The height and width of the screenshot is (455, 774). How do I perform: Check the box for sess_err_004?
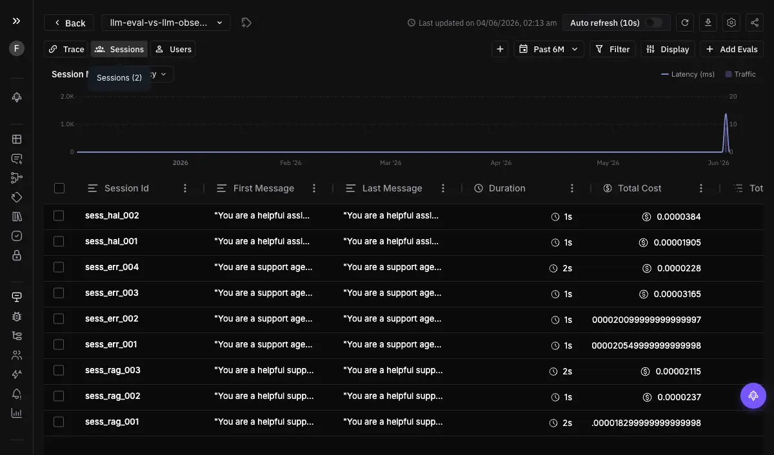pyautogui.click(x=59, y=267)
